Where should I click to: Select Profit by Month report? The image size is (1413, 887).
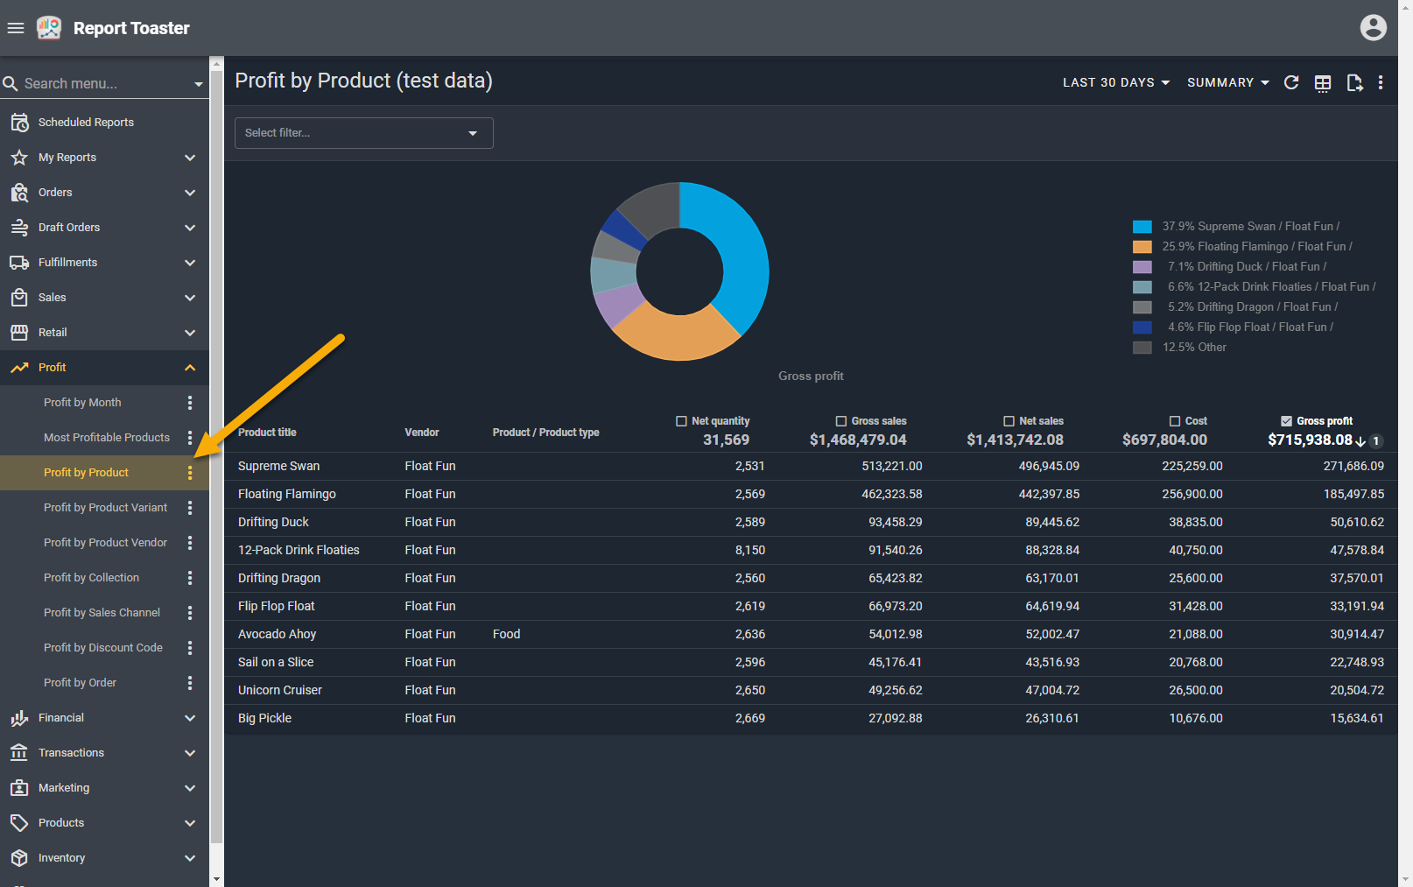click(x=82, y=403)
